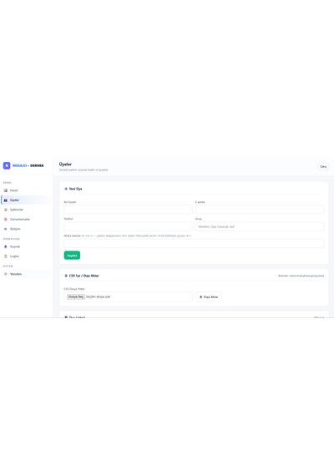Image resolution: width=334 pixels, height=476 pixels.
Task: Focus the Ad Soyad input field
Action: tap(128, 210)
